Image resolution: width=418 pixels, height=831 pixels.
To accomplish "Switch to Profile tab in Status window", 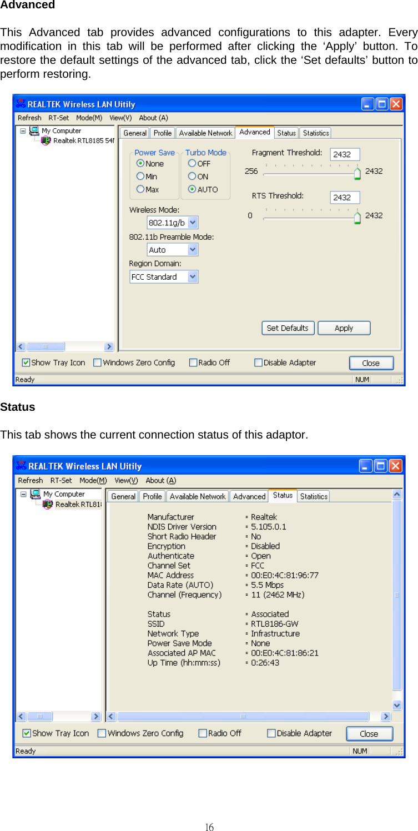I will click(x=152, y=496).
